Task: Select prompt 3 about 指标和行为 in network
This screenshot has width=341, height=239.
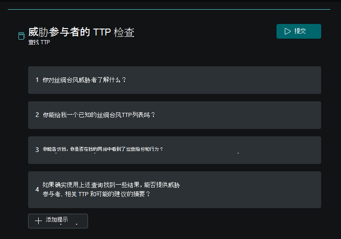Action: (174, 150)
